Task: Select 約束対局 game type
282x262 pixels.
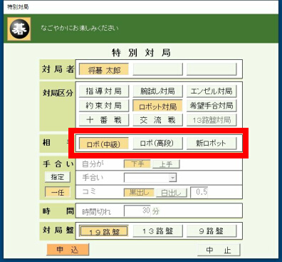Action: [x=104, y=106]
